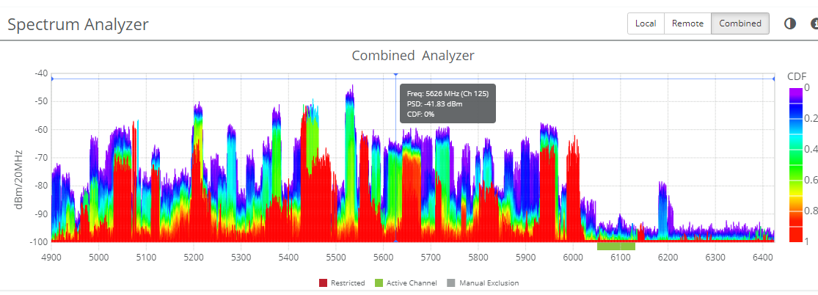
Task: Click the Combined Analyzer chart title
Action: point(412,56)
